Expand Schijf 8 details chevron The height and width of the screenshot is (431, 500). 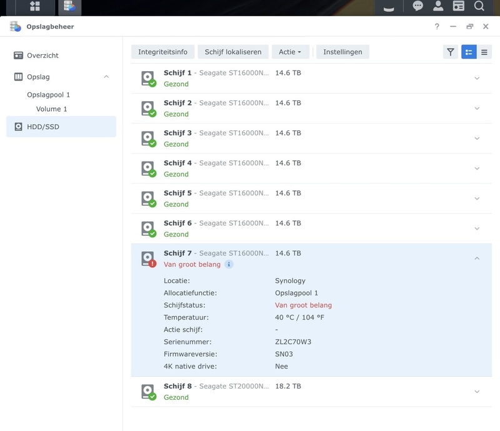(x=477, y=392)
